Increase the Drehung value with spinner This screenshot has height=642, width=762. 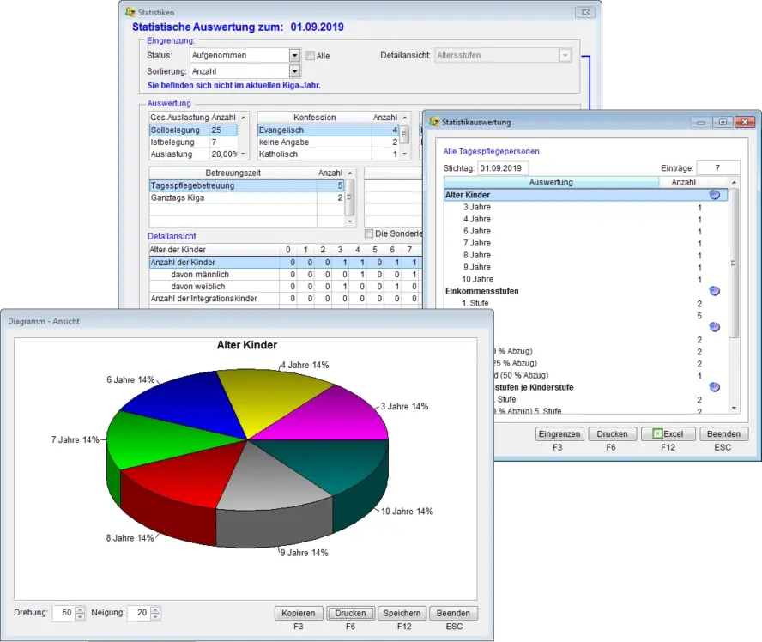(81, 609)
